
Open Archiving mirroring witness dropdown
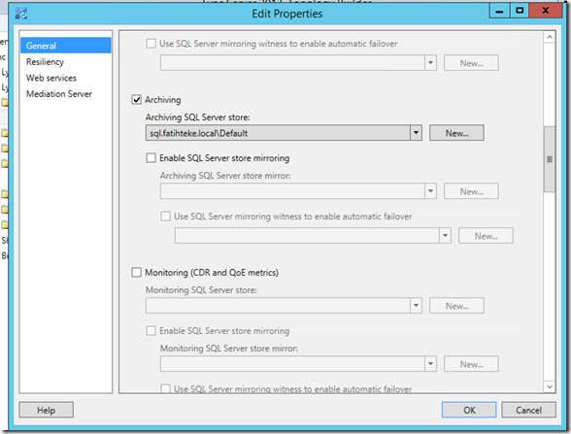445,236
